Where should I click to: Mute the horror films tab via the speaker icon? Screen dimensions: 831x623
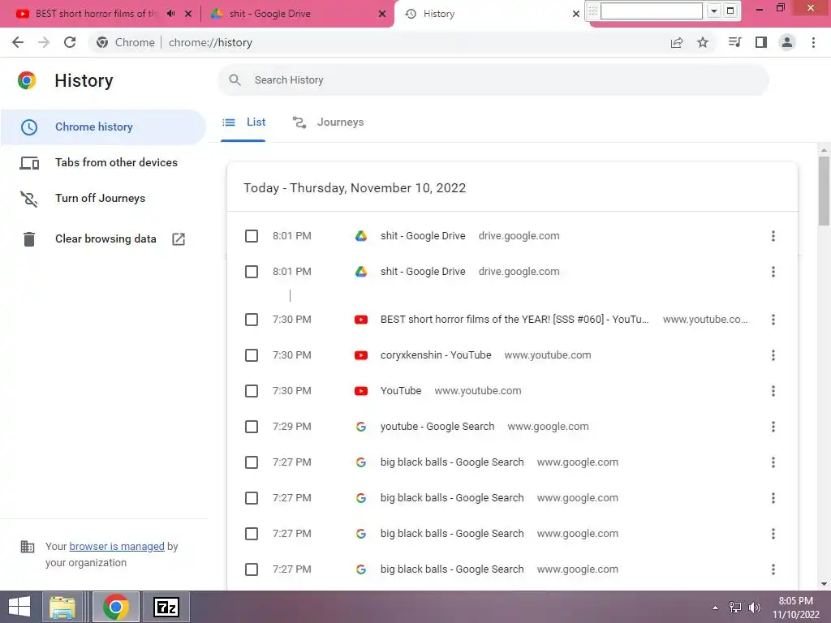coord(170,14)
